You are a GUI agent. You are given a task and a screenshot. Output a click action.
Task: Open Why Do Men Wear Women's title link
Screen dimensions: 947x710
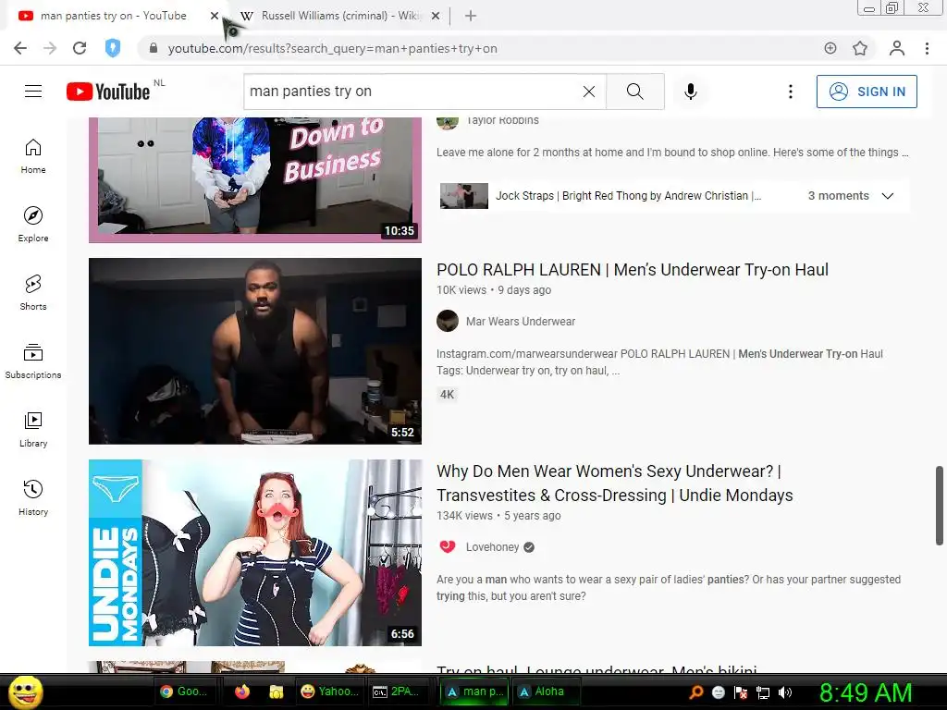(x=615, y=483)
